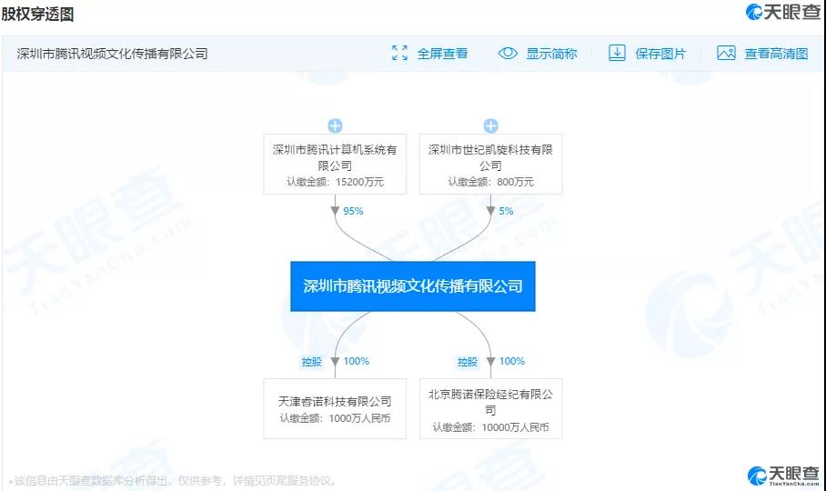826x491 pixels.
Task: Click 认缴金额: 800万元 text
Action: [x=490, y=182]
